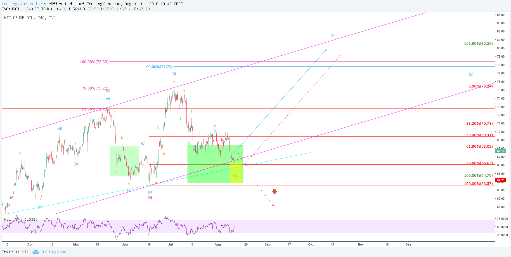Select the 100.00%(64.79) green Fibonacci label
Viewport: 511px width, 257px height.
[x=478, y=176]
